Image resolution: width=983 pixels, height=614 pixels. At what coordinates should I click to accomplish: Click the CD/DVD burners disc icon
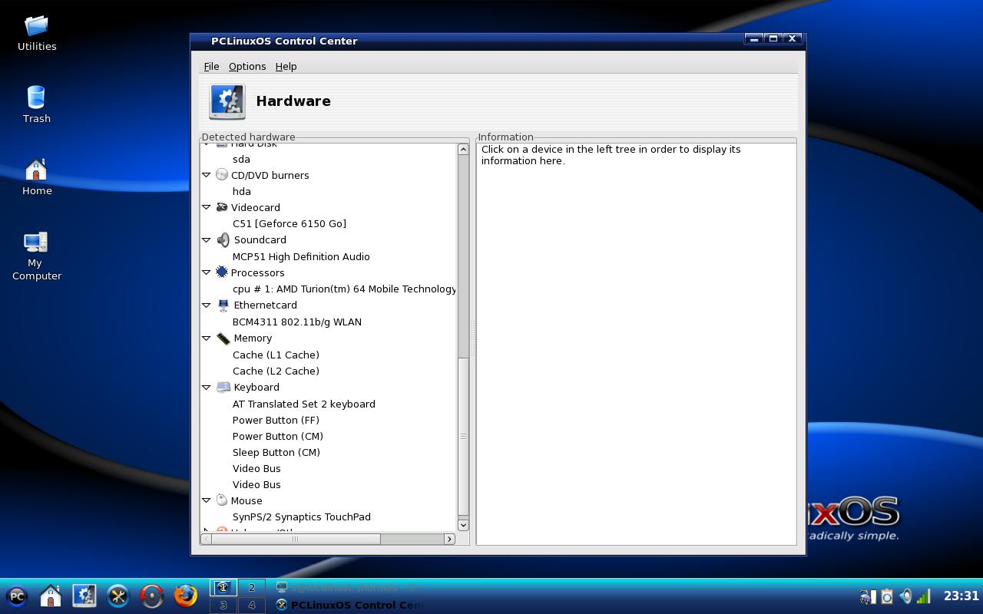click(x=222, y=175)
